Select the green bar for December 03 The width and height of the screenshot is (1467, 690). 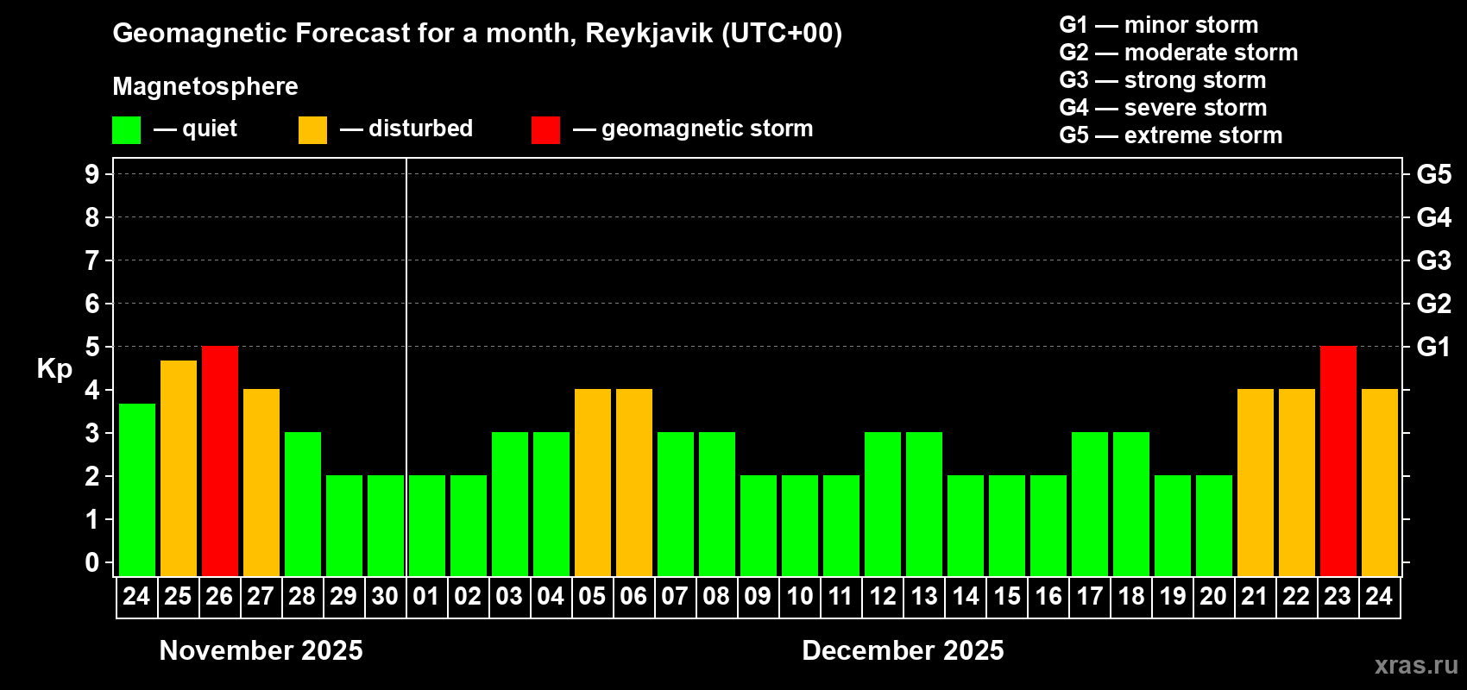[510, 504]
